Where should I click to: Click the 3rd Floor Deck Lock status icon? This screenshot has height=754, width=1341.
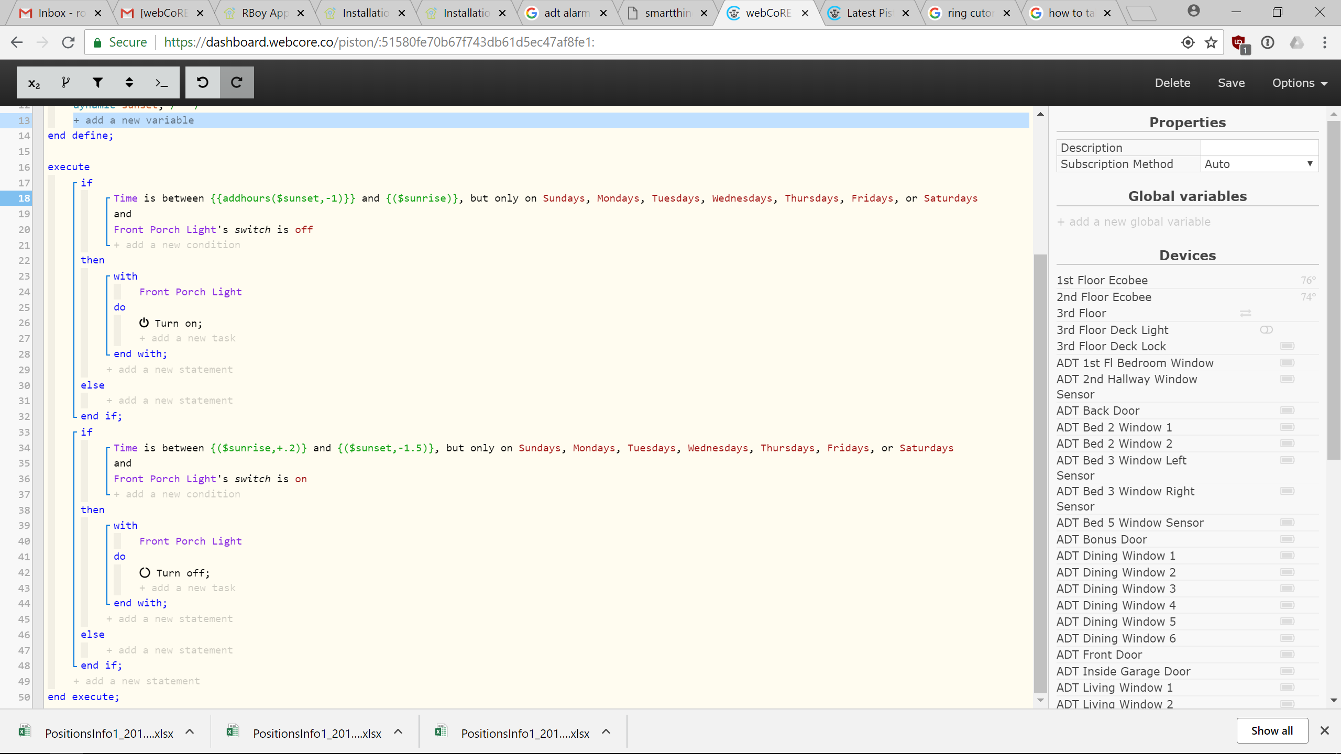1287,346
